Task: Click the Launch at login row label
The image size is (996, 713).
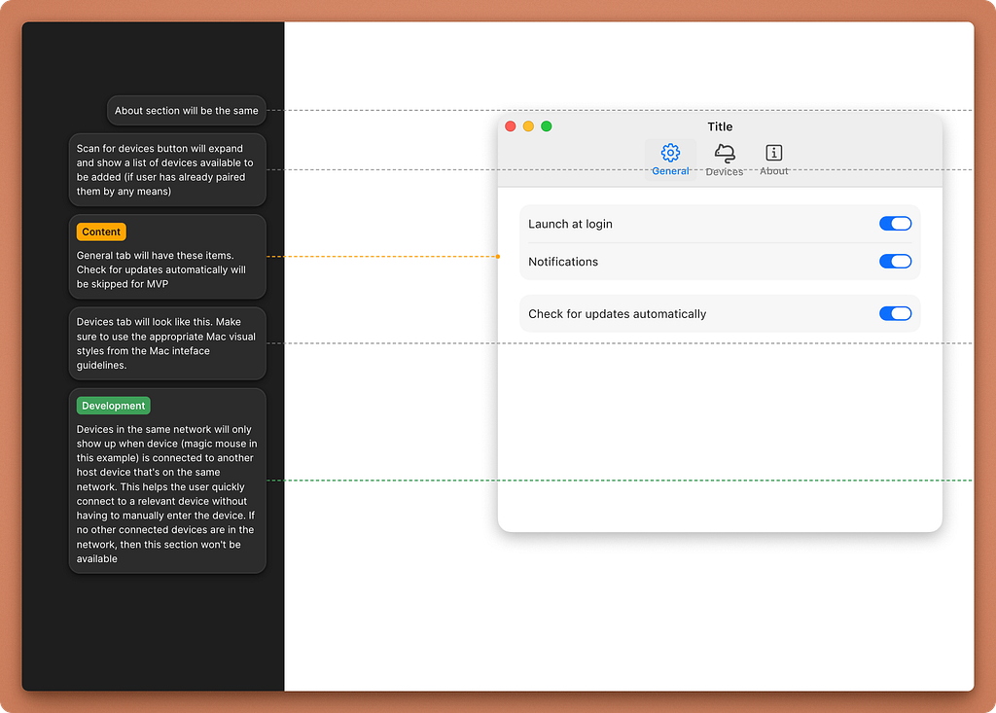Action: pos(570,224)
